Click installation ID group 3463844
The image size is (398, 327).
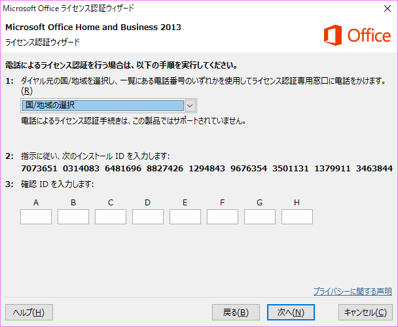pyautogui.click(x=374, y=169)
